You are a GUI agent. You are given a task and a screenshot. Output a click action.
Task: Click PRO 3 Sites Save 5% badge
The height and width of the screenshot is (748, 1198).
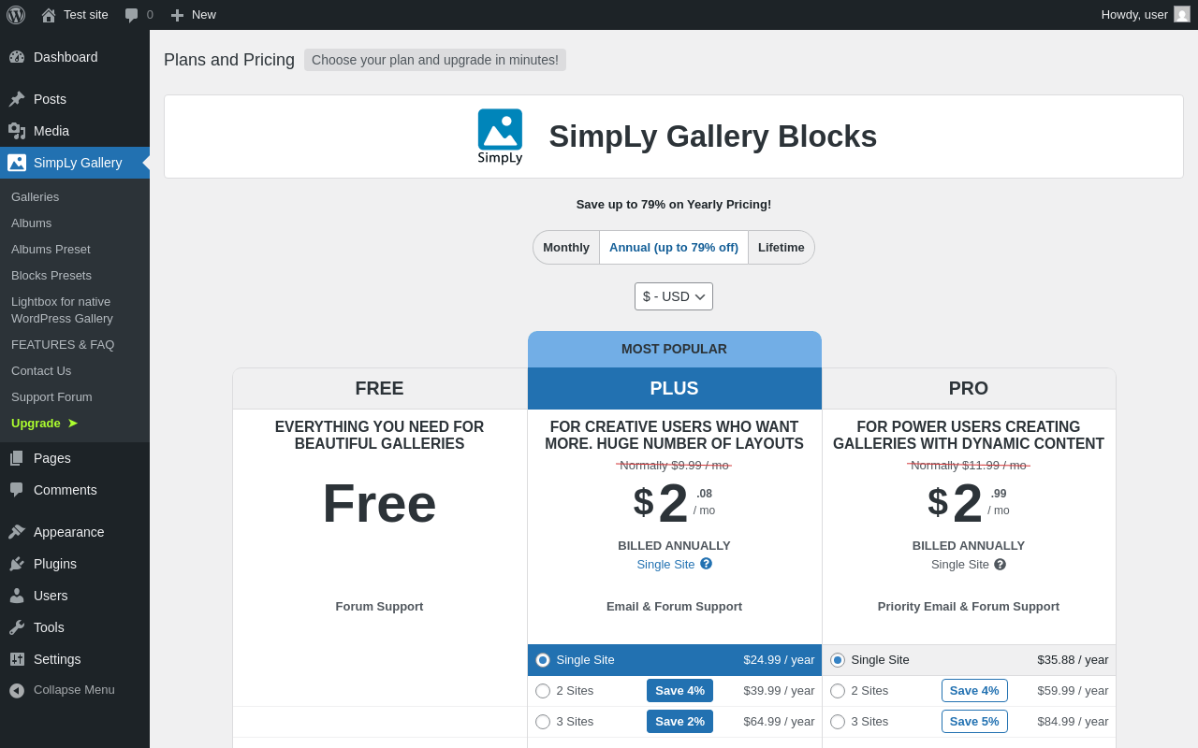974,722
